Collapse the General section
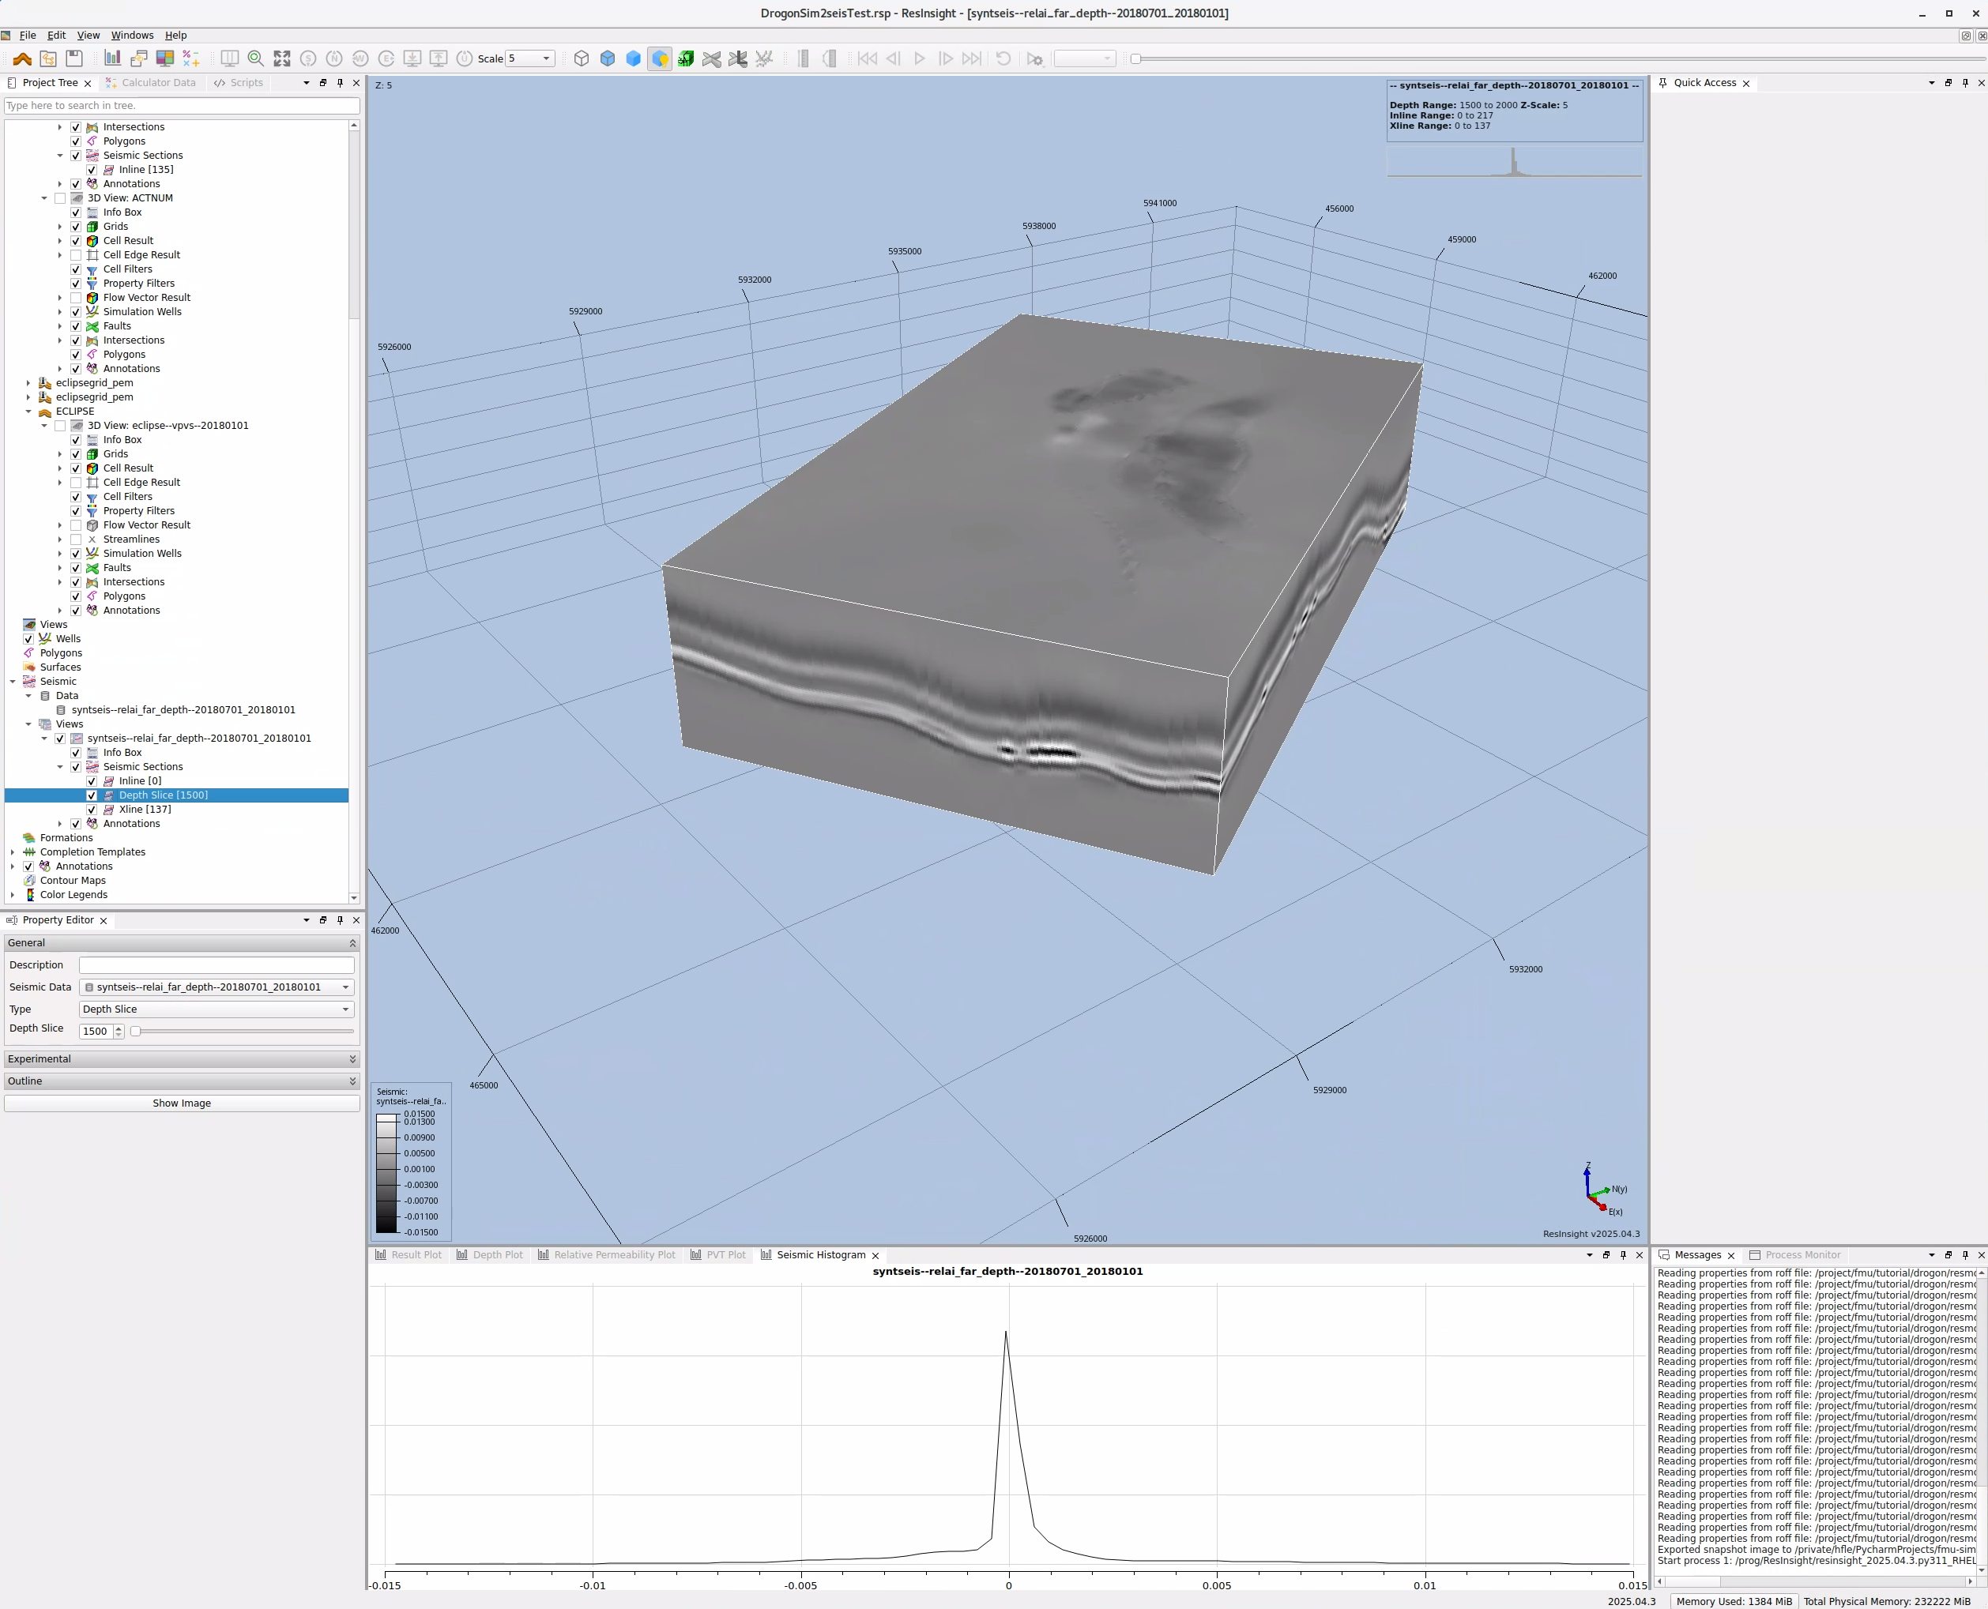Viewport: 1988px width, 1609px height. (182, 942)
